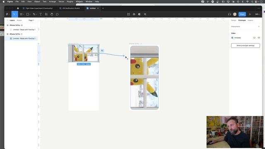Click the resize-to-fit icon in center toolbar
This screenshot has height=149, width=265.
click(x=128, y=14)
